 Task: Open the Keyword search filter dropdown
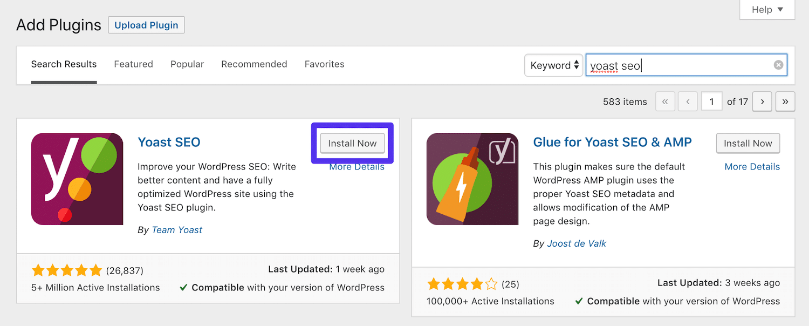pyautogui.click(x=553, y=65)
